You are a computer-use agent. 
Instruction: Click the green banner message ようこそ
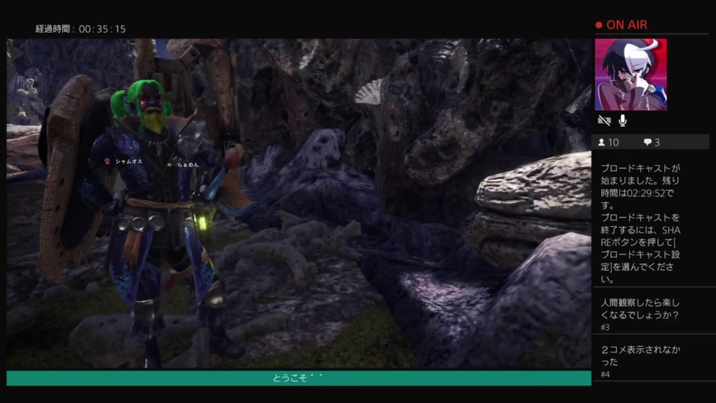point(298,378)
